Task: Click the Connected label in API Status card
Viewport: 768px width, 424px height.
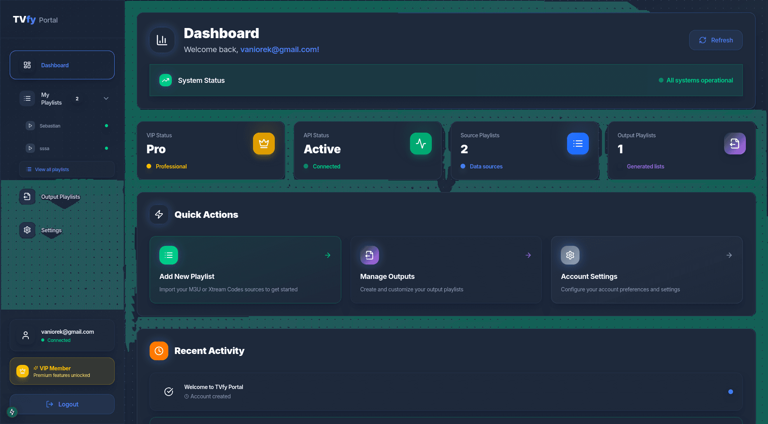Action: coord(326,166)
